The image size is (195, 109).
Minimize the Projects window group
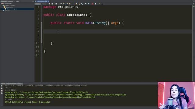[x=33, y=1]
